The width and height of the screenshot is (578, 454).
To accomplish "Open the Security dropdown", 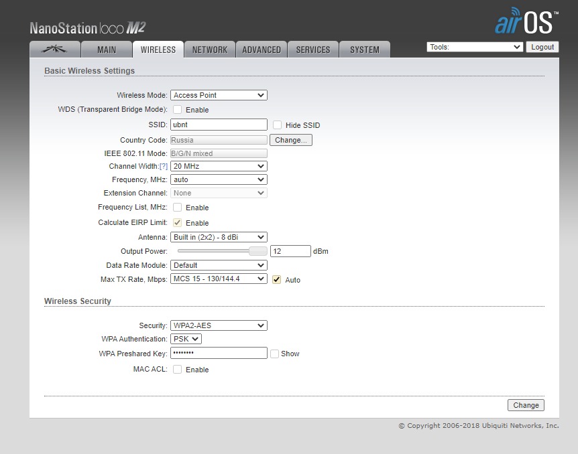I will coord(219,325).
